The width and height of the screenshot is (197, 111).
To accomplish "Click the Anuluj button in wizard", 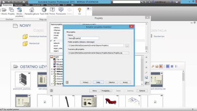I will [x=125, y=82].
